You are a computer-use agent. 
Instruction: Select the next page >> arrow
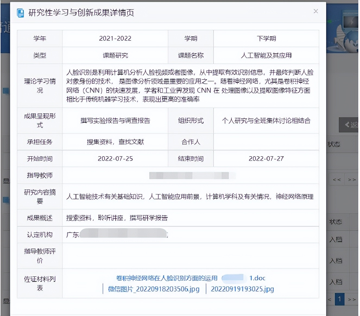point(352,179)
